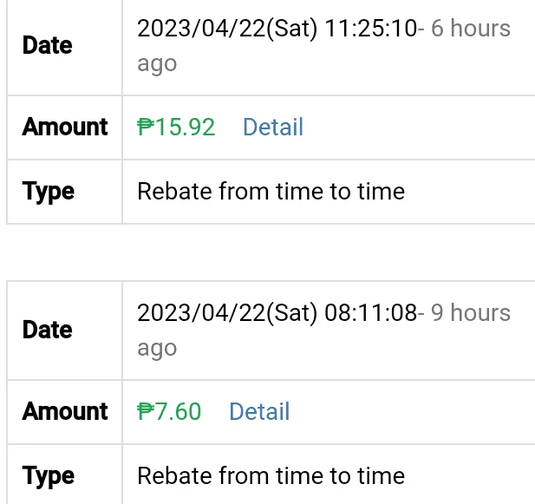535x504 pixels.
Task: Select the 11:25:10 date entry
Action: (x=277, y=28)
